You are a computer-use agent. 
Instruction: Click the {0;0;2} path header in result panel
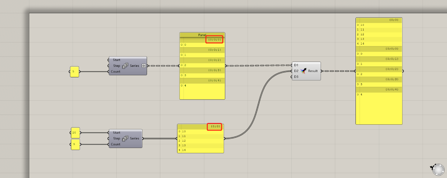(x=391, y=69)
